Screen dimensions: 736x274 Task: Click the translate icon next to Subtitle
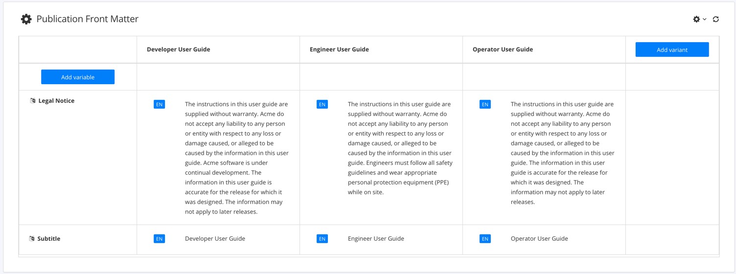click(32, 239)
